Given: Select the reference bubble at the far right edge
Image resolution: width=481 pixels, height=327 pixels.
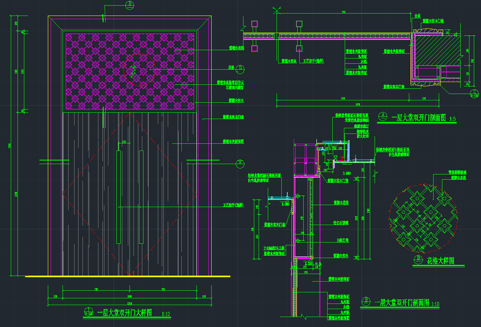Looking at the screenshot, I should pos(475,92).
